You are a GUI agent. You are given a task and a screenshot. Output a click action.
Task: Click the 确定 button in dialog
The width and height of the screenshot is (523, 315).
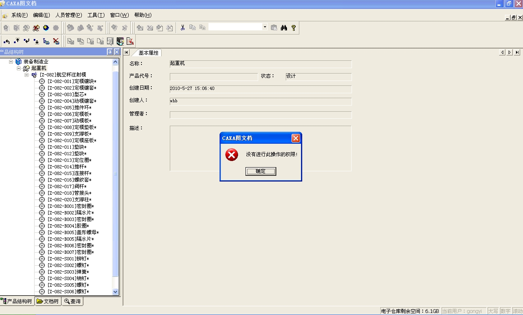[261, 171]
